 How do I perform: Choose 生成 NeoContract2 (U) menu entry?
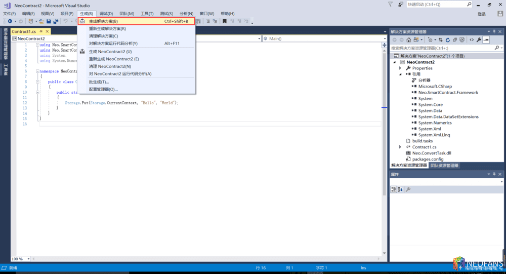(136, 52)
